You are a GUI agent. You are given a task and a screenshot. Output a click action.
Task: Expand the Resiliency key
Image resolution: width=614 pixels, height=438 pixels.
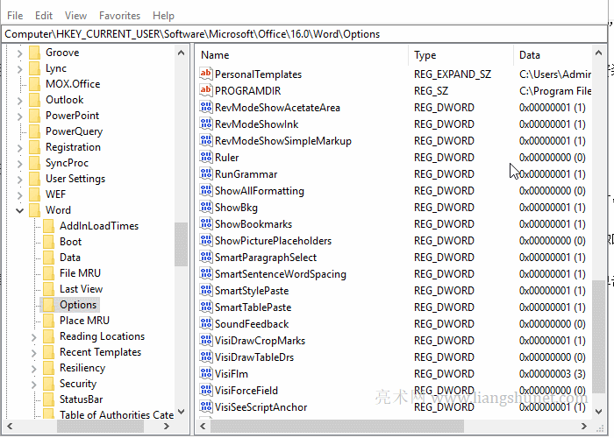click(33, 369)
